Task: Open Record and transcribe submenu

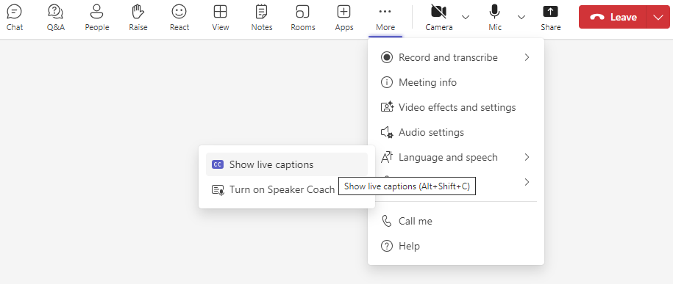Action: click(x=456, y=57)
